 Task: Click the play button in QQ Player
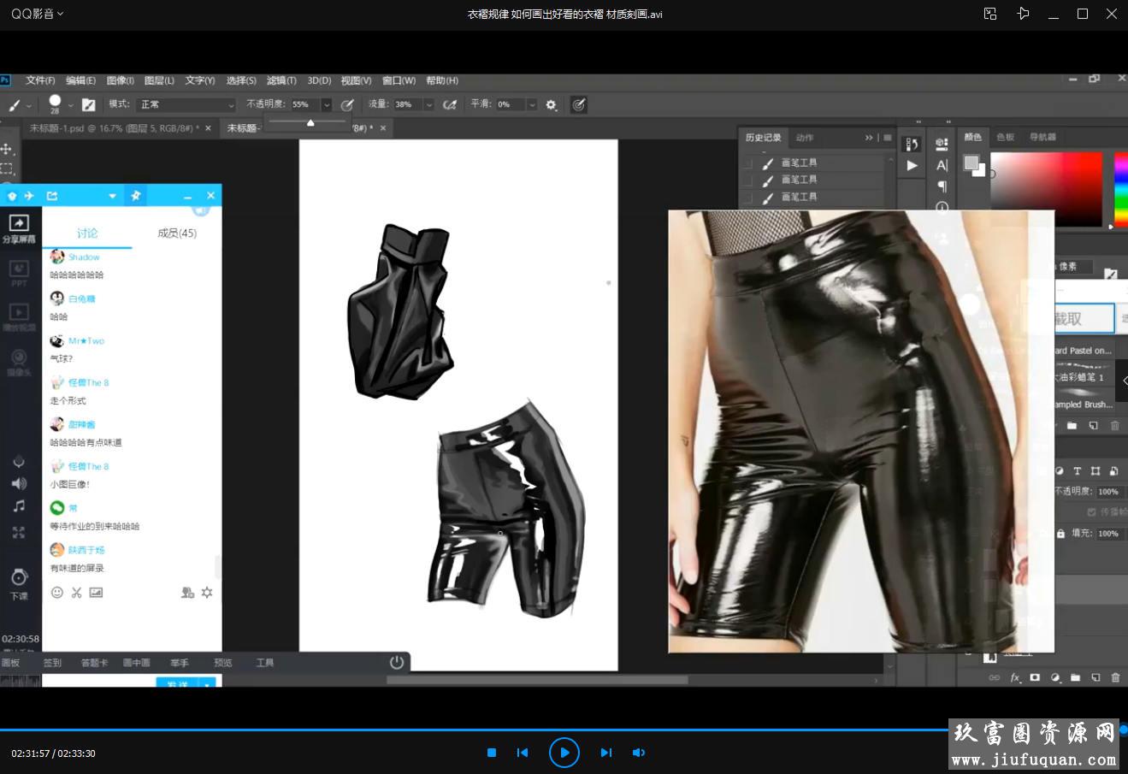(564, 753)
